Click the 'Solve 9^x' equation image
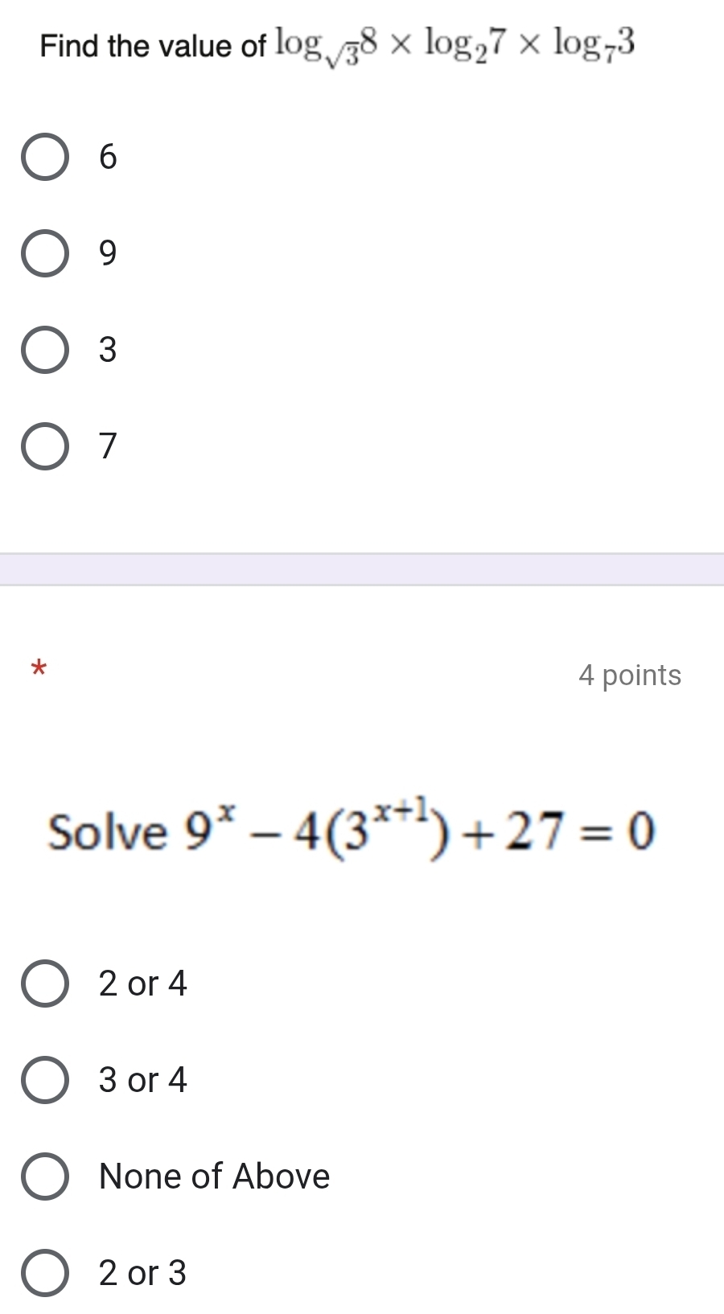The width and height of the screenshot is (724, 1314). coord(352,831)
